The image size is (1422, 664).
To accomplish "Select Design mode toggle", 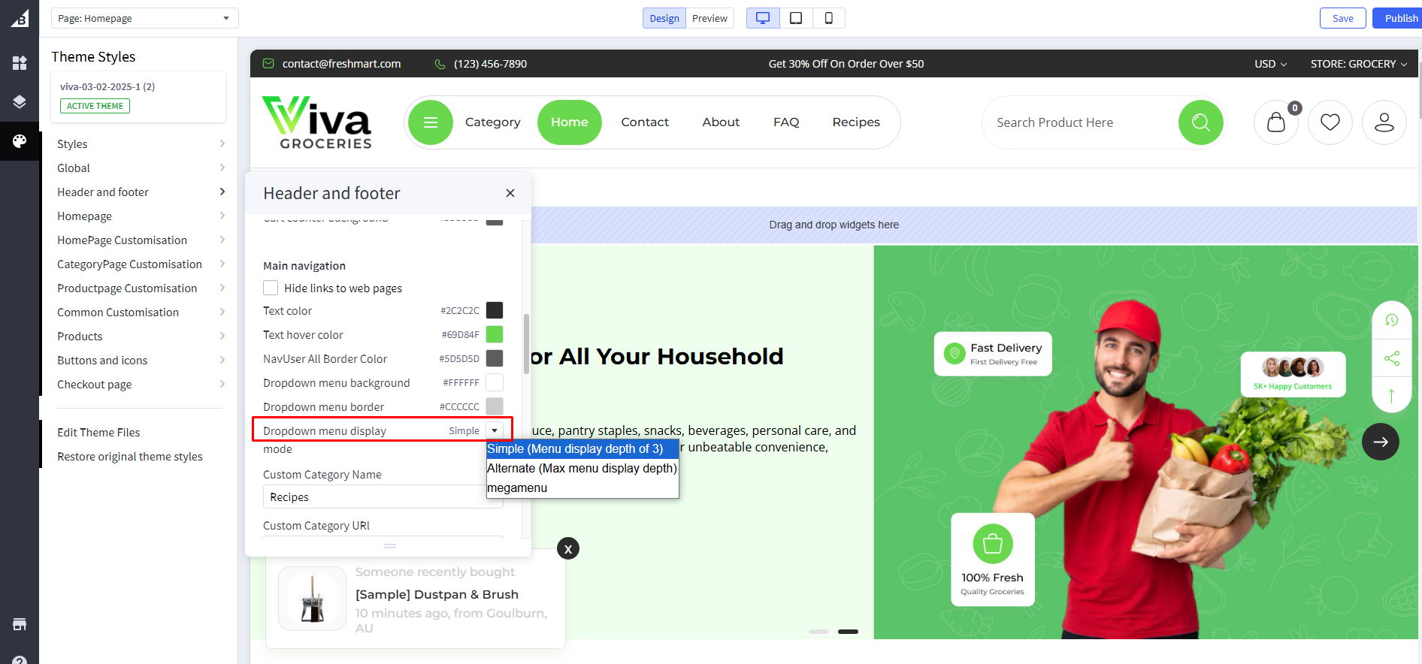I will coord(664,18).
